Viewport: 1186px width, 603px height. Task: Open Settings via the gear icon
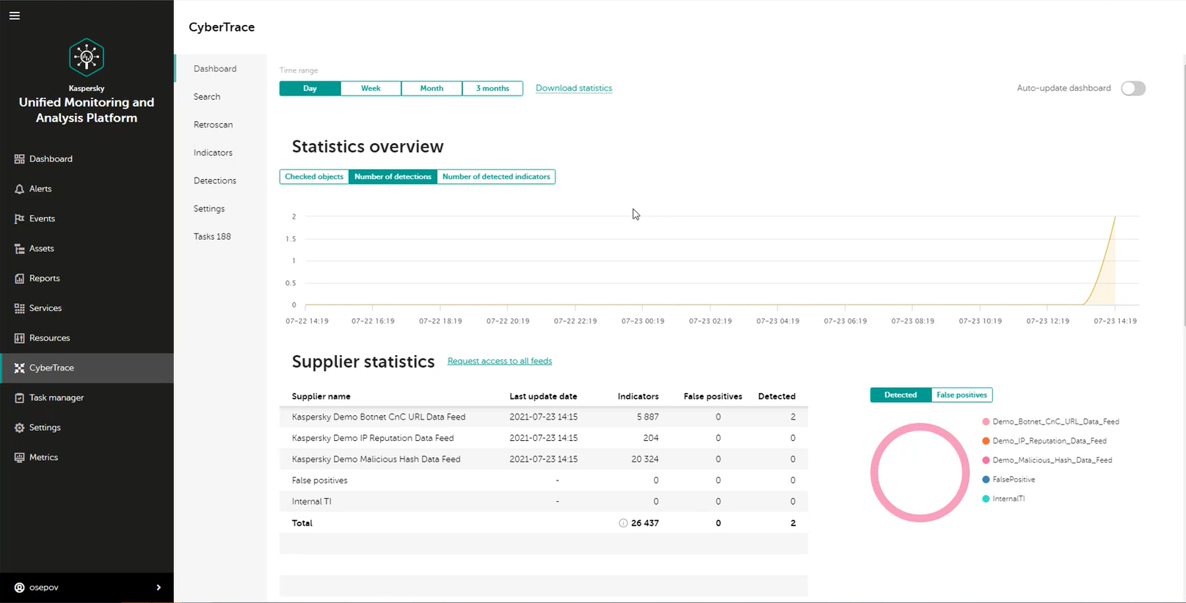click(x=19, y=428)
